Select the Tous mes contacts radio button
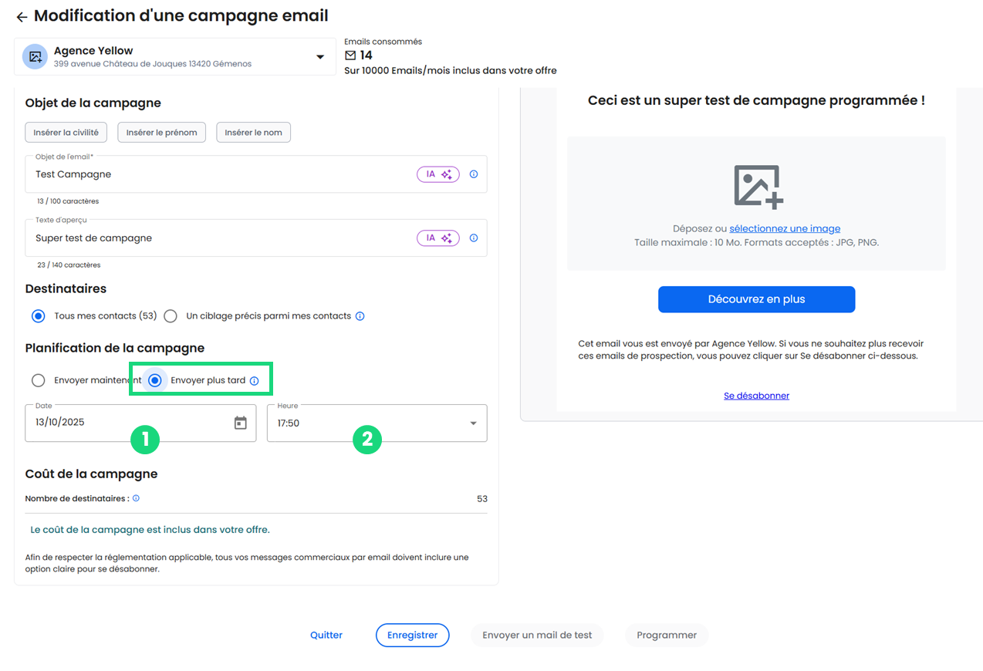This screenshot has width=983, height=671. [x=39, y=316]
